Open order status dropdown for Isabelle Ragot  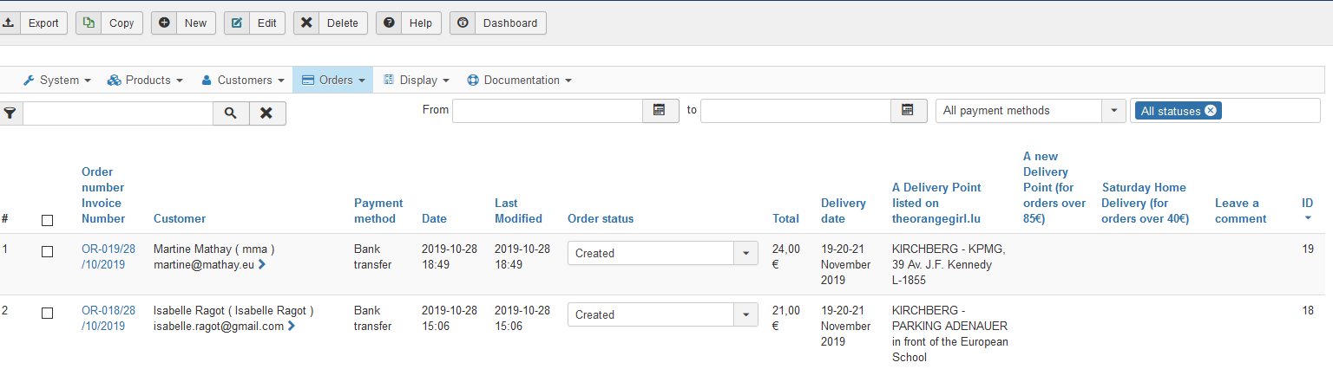pyautogui.click(x=746, y=314)
